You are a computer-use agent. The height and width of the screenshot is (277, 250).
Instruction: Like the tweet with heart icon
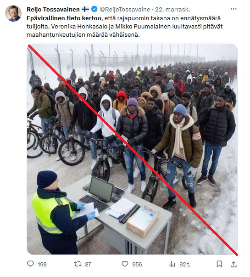click(125, 264)
